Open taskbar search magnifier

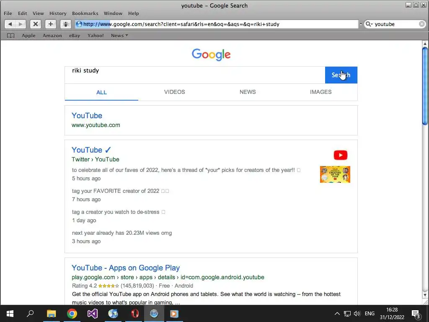click(x=30, y=314)
